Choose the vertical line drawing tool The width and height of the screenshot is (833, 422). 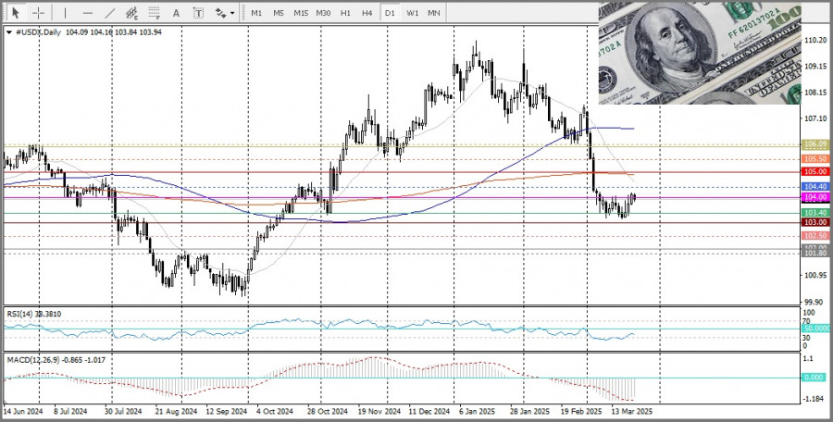coord(65,13)
